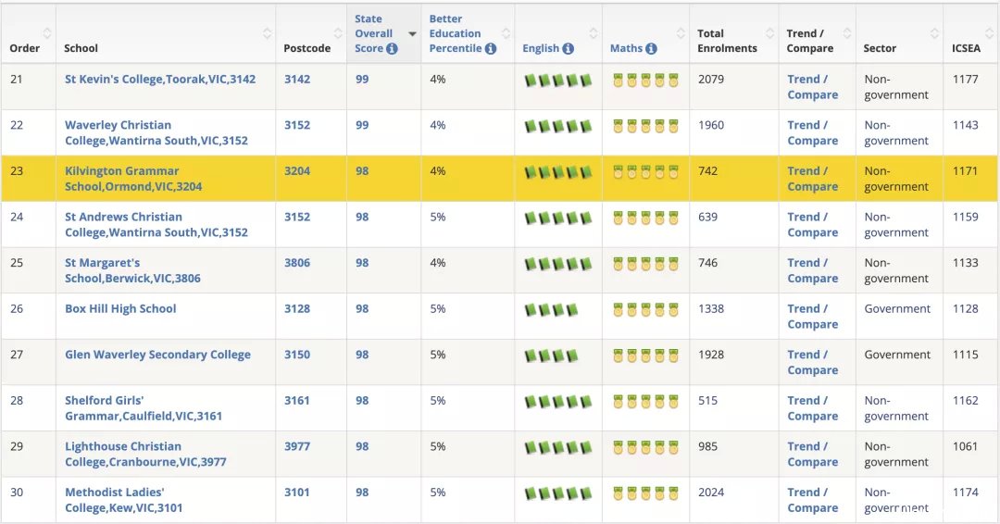1000x524 pixels.
Task: Click postcode 3977 link
Action: pyautogui.click(x=297, y=446)
